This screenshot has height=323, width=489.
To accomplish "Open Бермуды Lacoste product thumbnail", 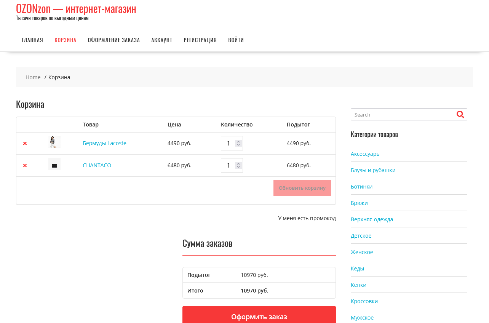I will pos(54,142).
